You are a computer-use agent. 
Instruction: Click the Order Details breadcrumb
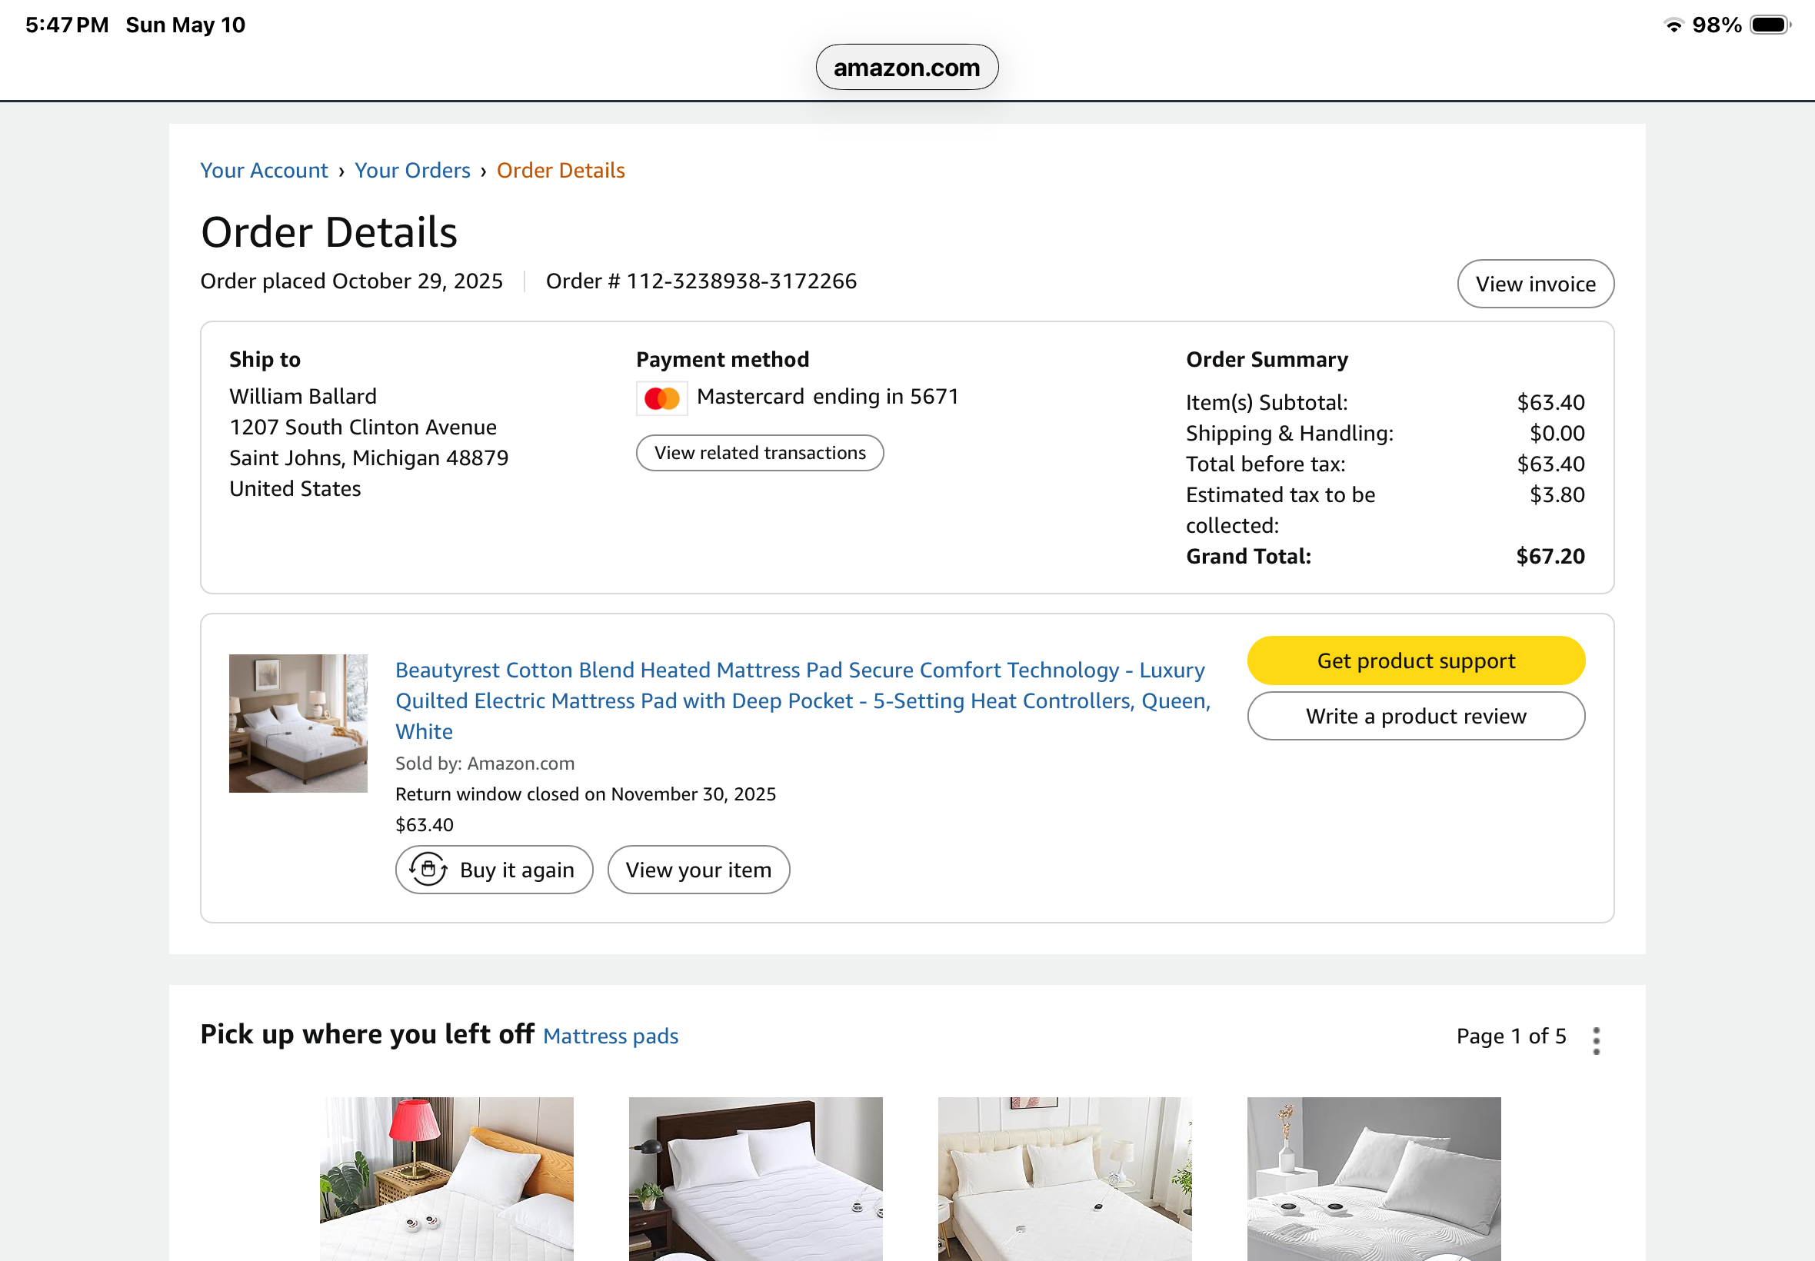click(x=560, y=171)
